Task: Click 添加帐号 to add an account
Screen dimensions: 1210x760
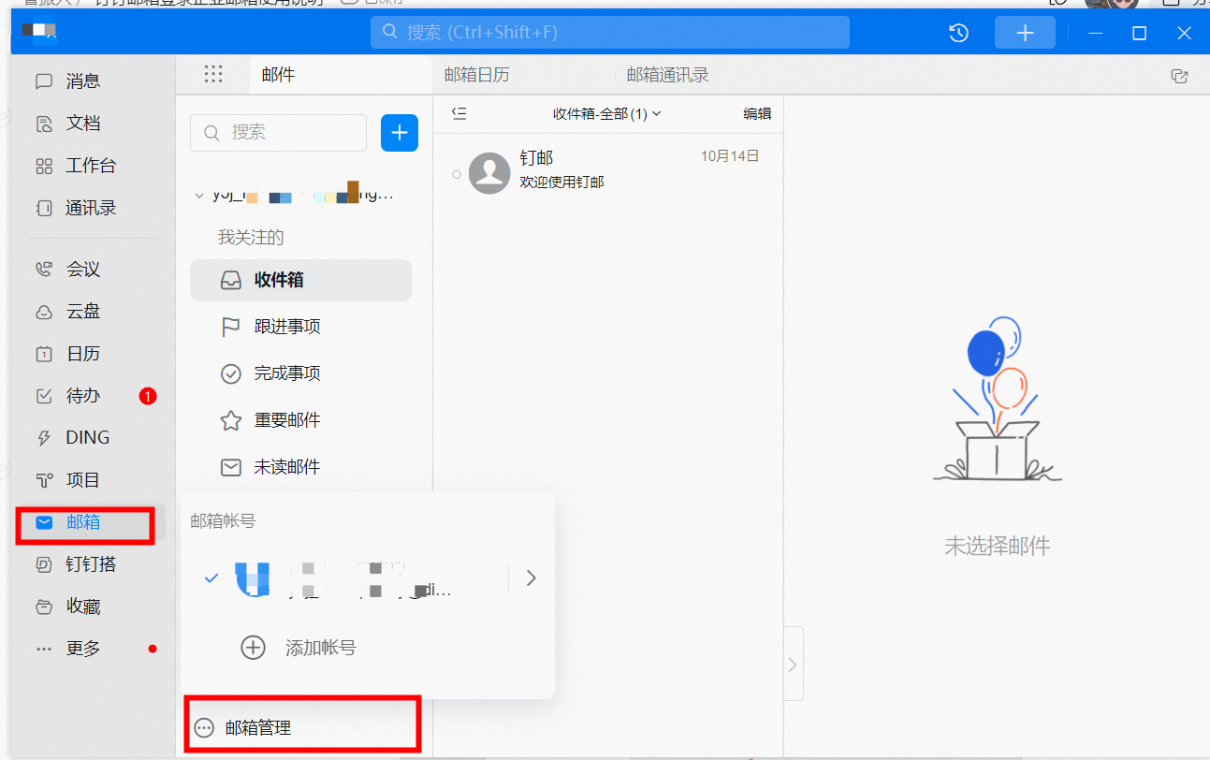Action: [x=319, y=648]
